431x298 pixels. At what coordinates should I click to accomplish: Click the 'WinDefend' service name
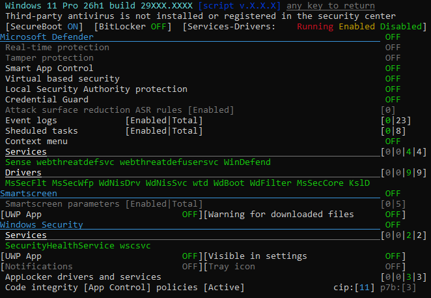(247, 162)
